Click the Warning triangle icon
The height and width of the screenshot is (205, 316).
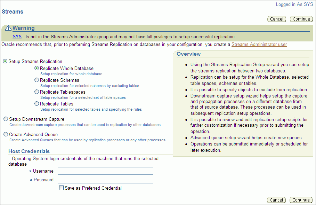8,28
